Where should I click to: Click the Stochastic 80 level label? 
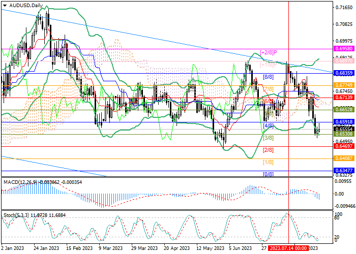[337, 218]
